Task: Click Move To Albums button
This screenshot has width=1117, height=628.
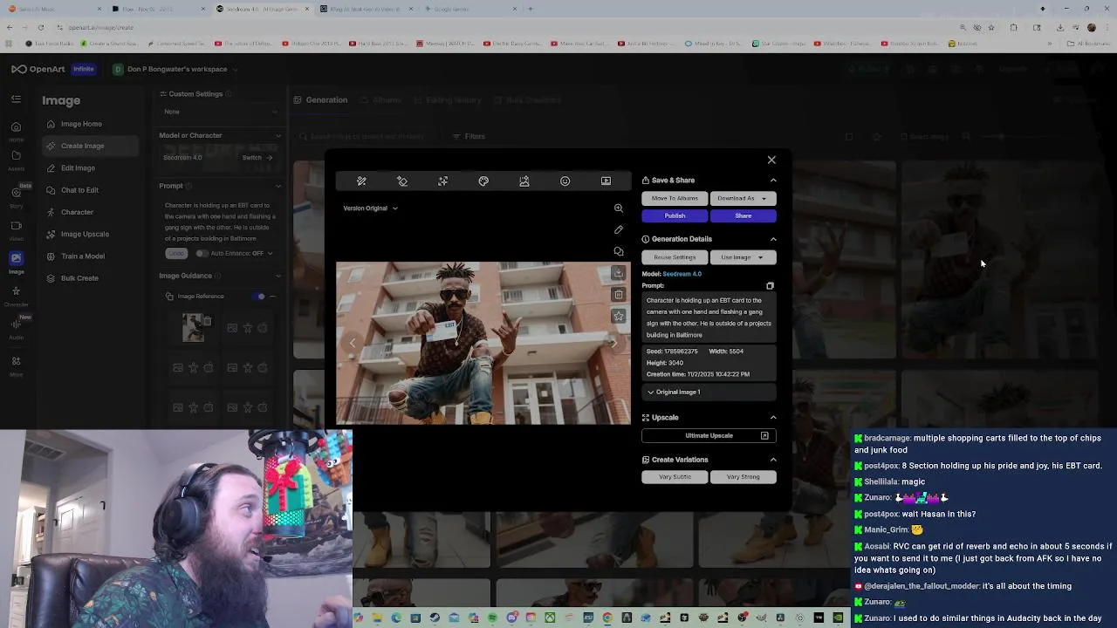Action: pos(675,198)
